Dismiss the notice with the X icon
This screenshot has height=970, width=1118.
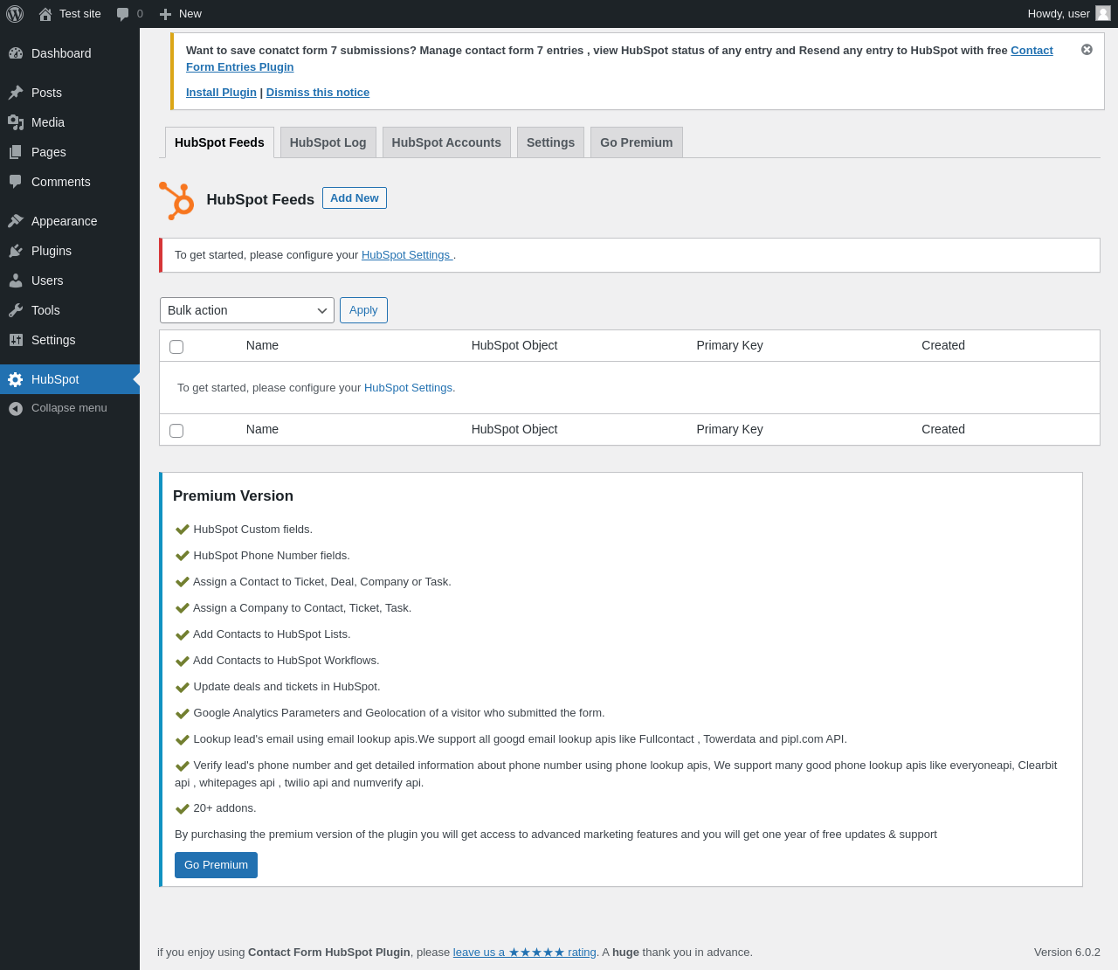click(1087, 50)
